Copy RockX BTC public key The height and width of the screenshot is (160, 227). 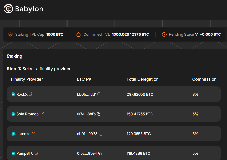[99, 94]
